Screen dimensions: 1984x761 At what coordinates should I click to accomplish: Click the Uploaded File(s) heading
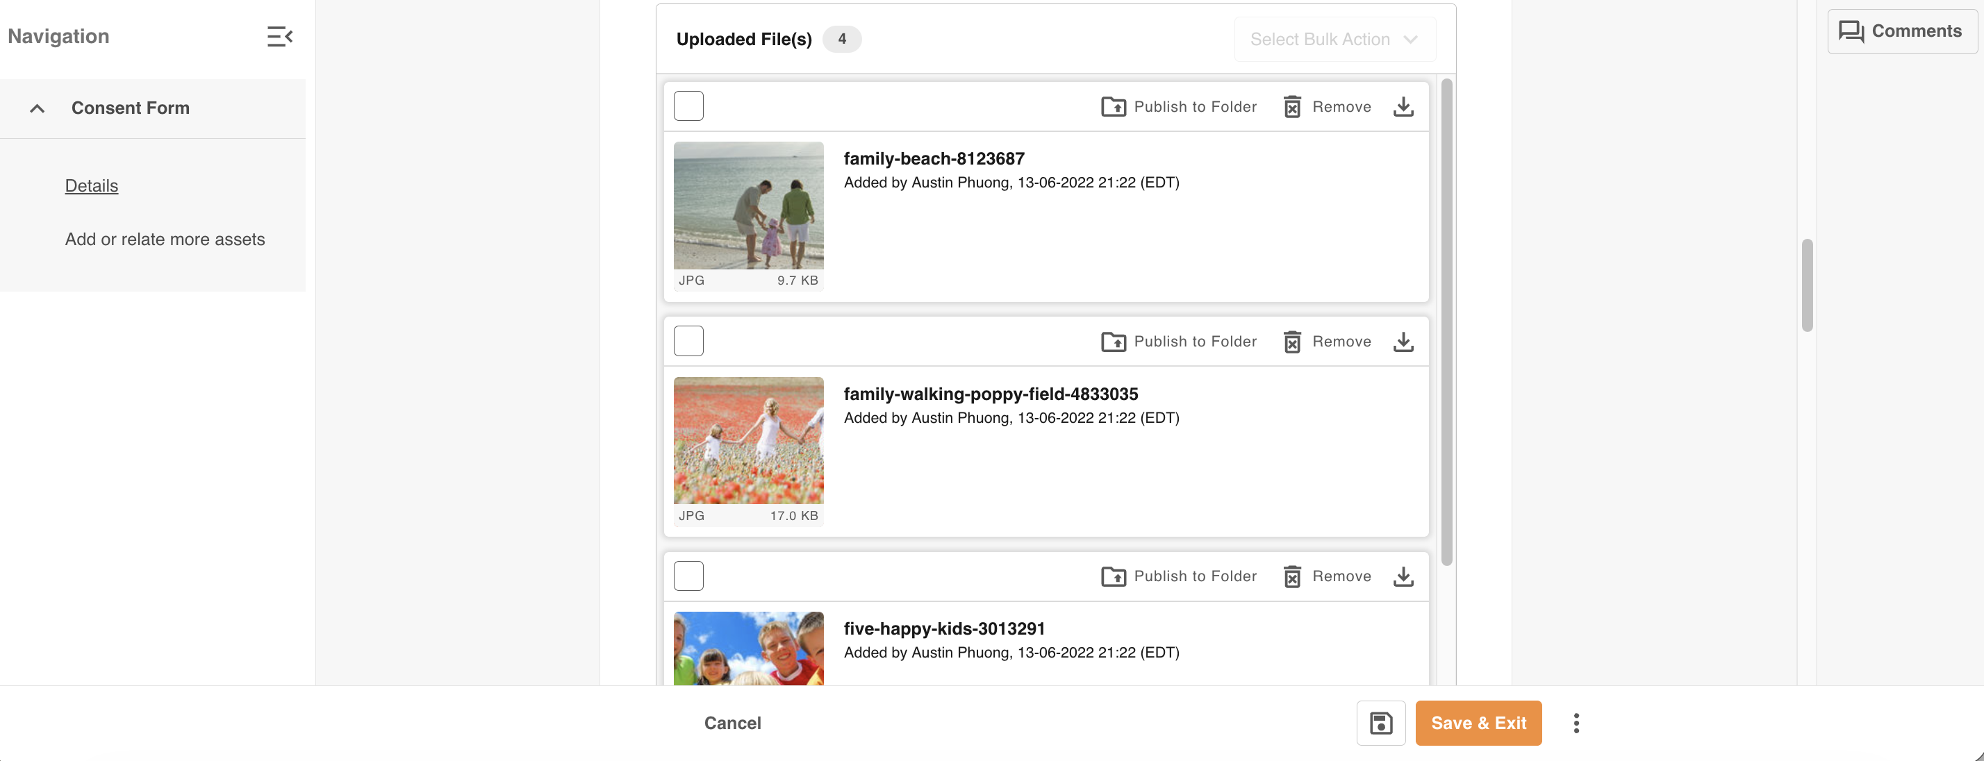(744, 40)
